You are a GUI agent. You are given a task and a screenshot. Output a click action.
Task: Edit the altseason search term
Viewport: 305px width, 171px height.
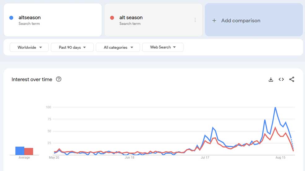(29, 17)
